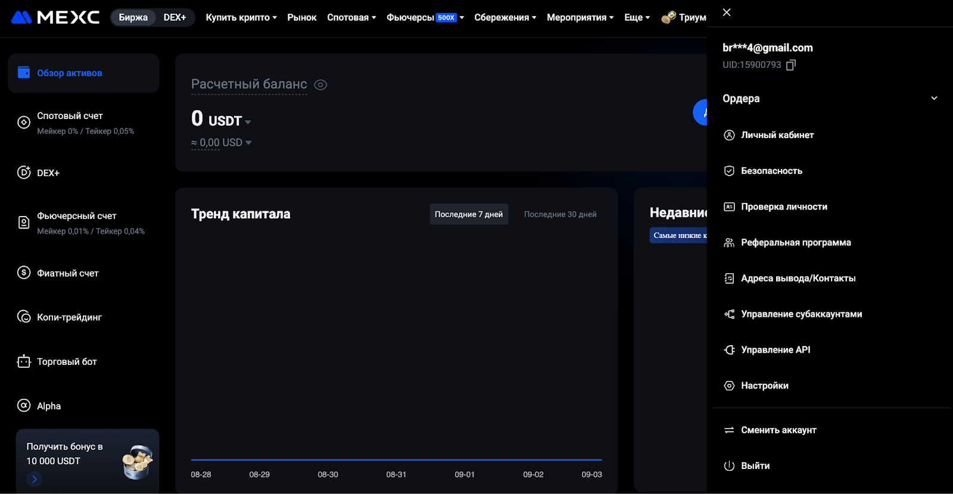Click the asset overview wallet icon

(24, 73)
